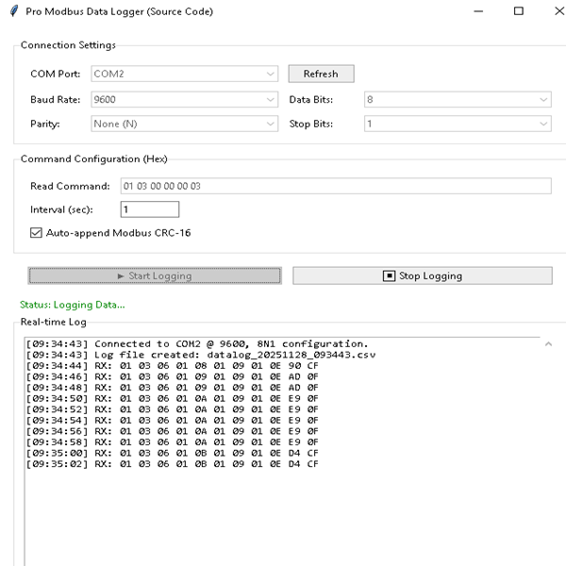Click the log entry at 09:34:48
Image resolution: width=566 pixels, height=566 pixels.
click(173, 388)
